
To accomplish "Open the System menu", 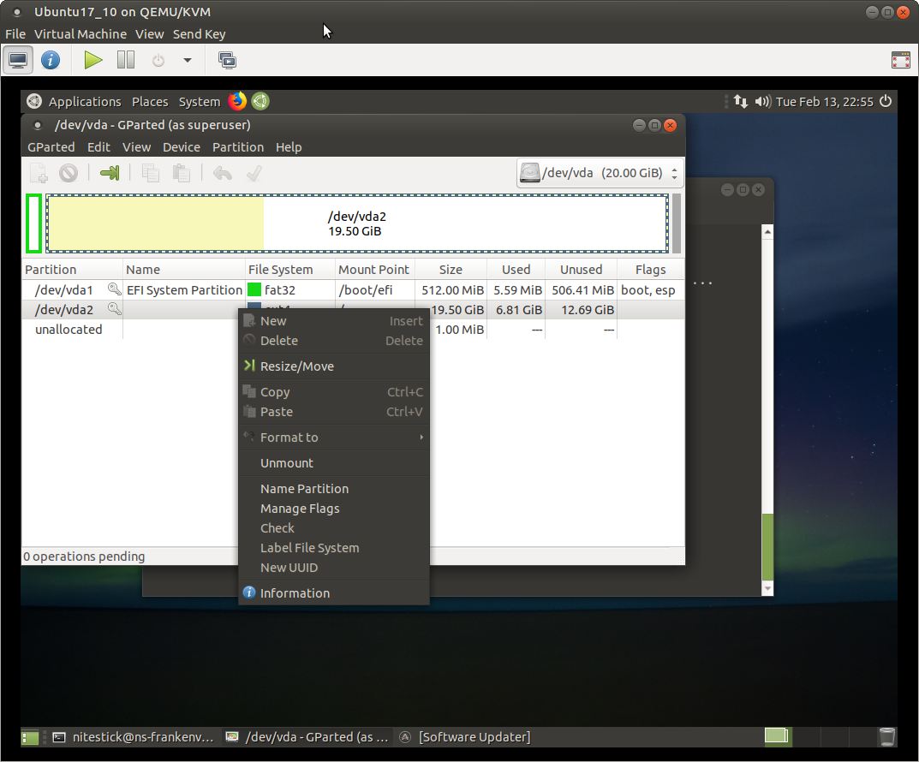I will (x=200, y=101).
